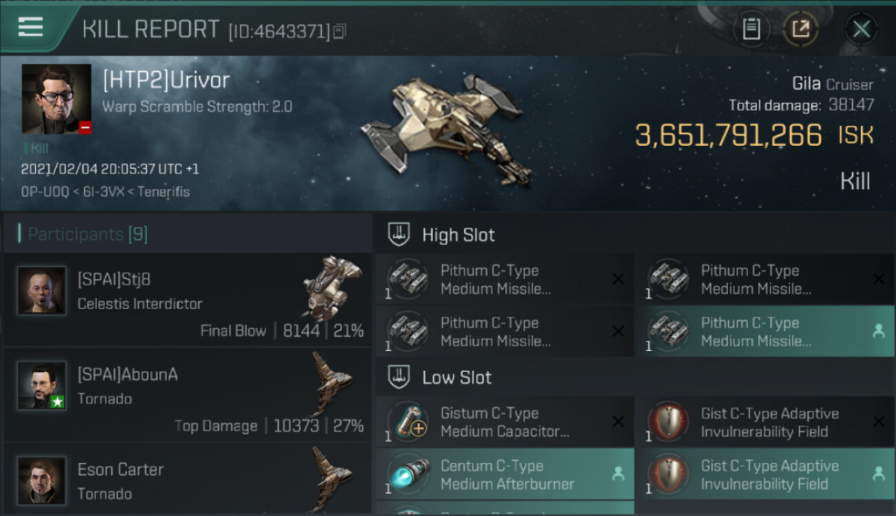Image resolution: width=896 pixels, height=516 pixels.
Task: Select the Centum C-Type Medium Afterburner
Action: click(505, 474)
